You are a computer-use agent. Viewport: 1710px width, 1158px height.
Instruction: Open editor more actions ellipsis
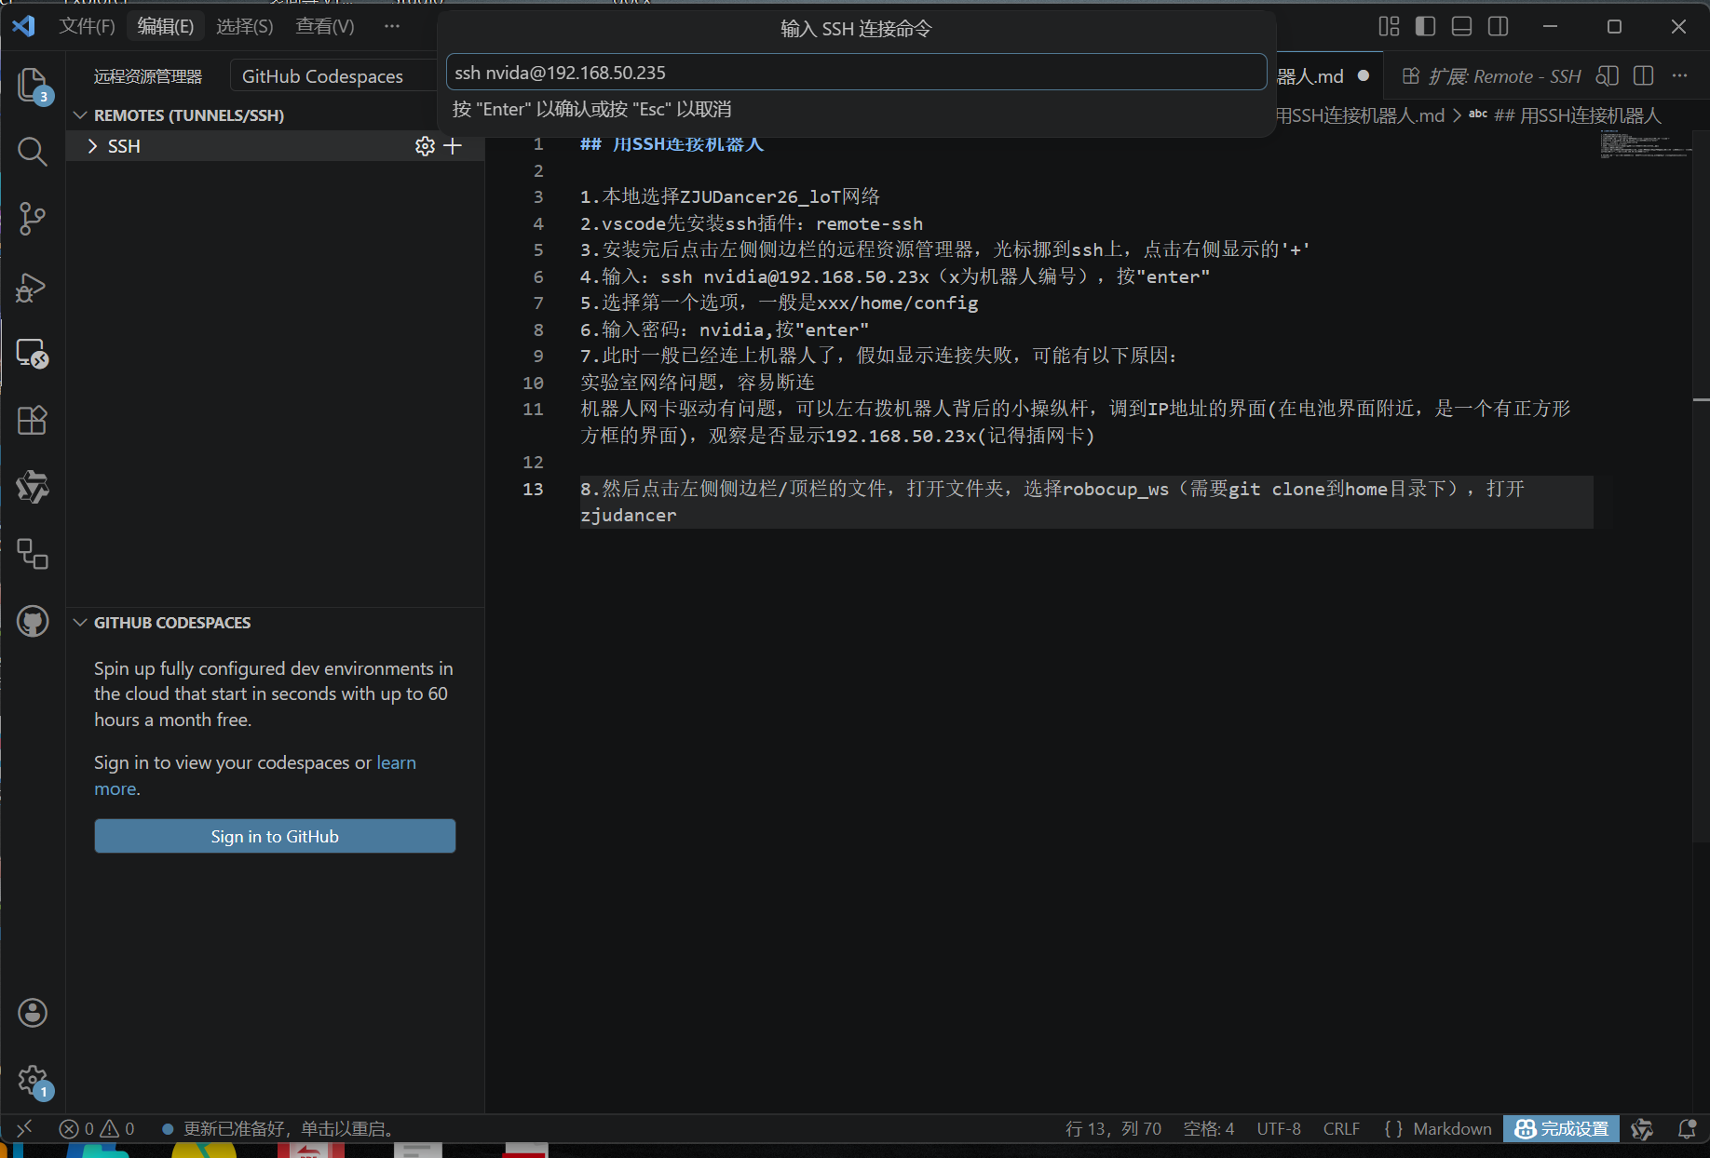click(1680, 76)
